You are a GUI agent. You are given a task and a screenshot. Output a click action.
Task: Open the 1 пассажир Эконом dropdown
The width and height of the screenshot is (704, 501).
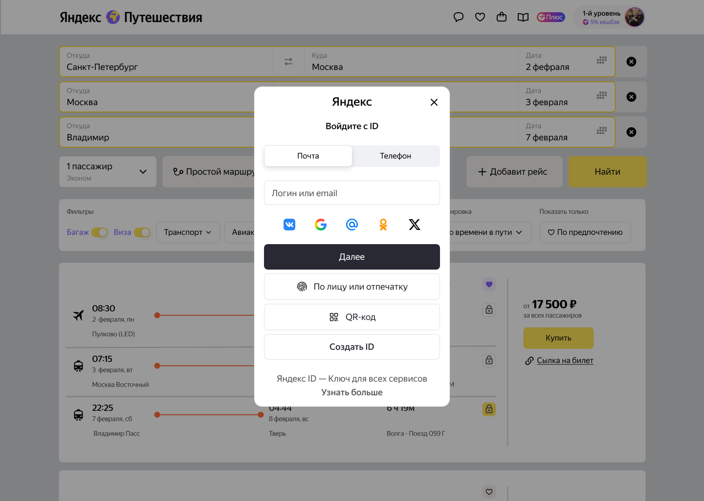pyautogui.click(x=108, y=172)
